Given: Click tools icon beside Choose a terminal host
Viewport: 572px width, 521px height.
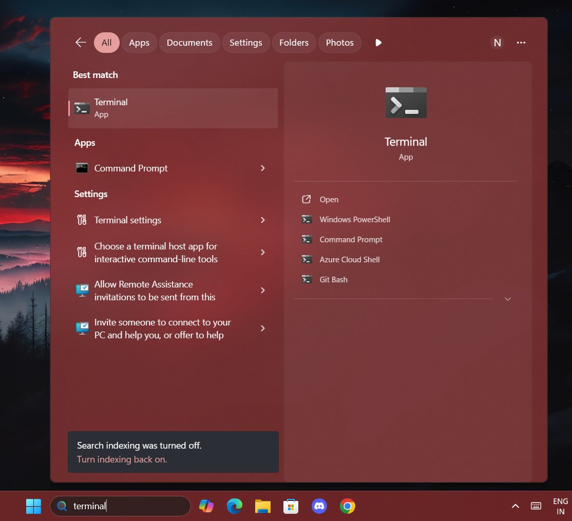Looking at the screenshot, I should [82, 252].
